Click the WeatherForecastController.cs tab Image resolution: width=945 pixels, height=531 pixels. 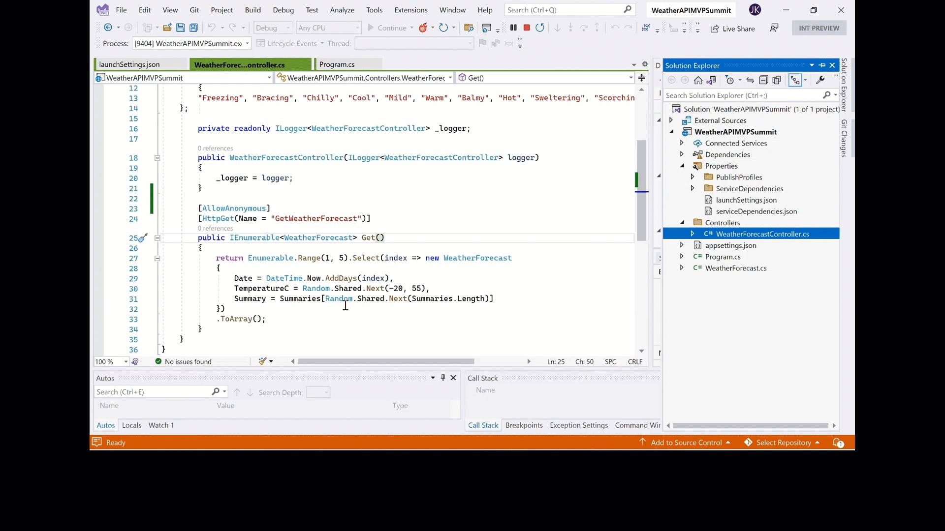[240, 64]
